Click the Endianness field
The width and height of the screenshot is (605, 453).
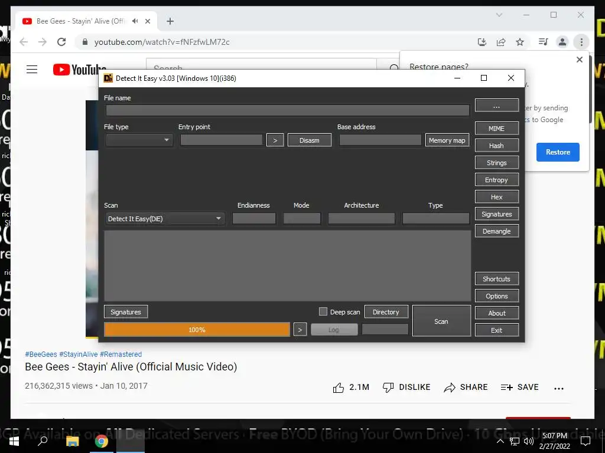[x=254, y=218]
